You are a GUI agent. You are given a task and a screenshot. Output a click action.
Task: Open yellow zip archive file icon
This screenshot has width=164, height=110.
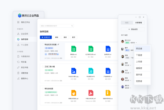(x=108, y=93)
